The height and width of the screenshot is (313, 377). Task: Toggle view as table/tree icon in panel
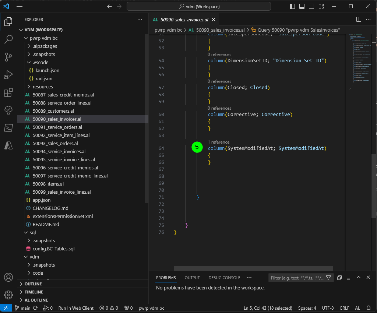349,278
